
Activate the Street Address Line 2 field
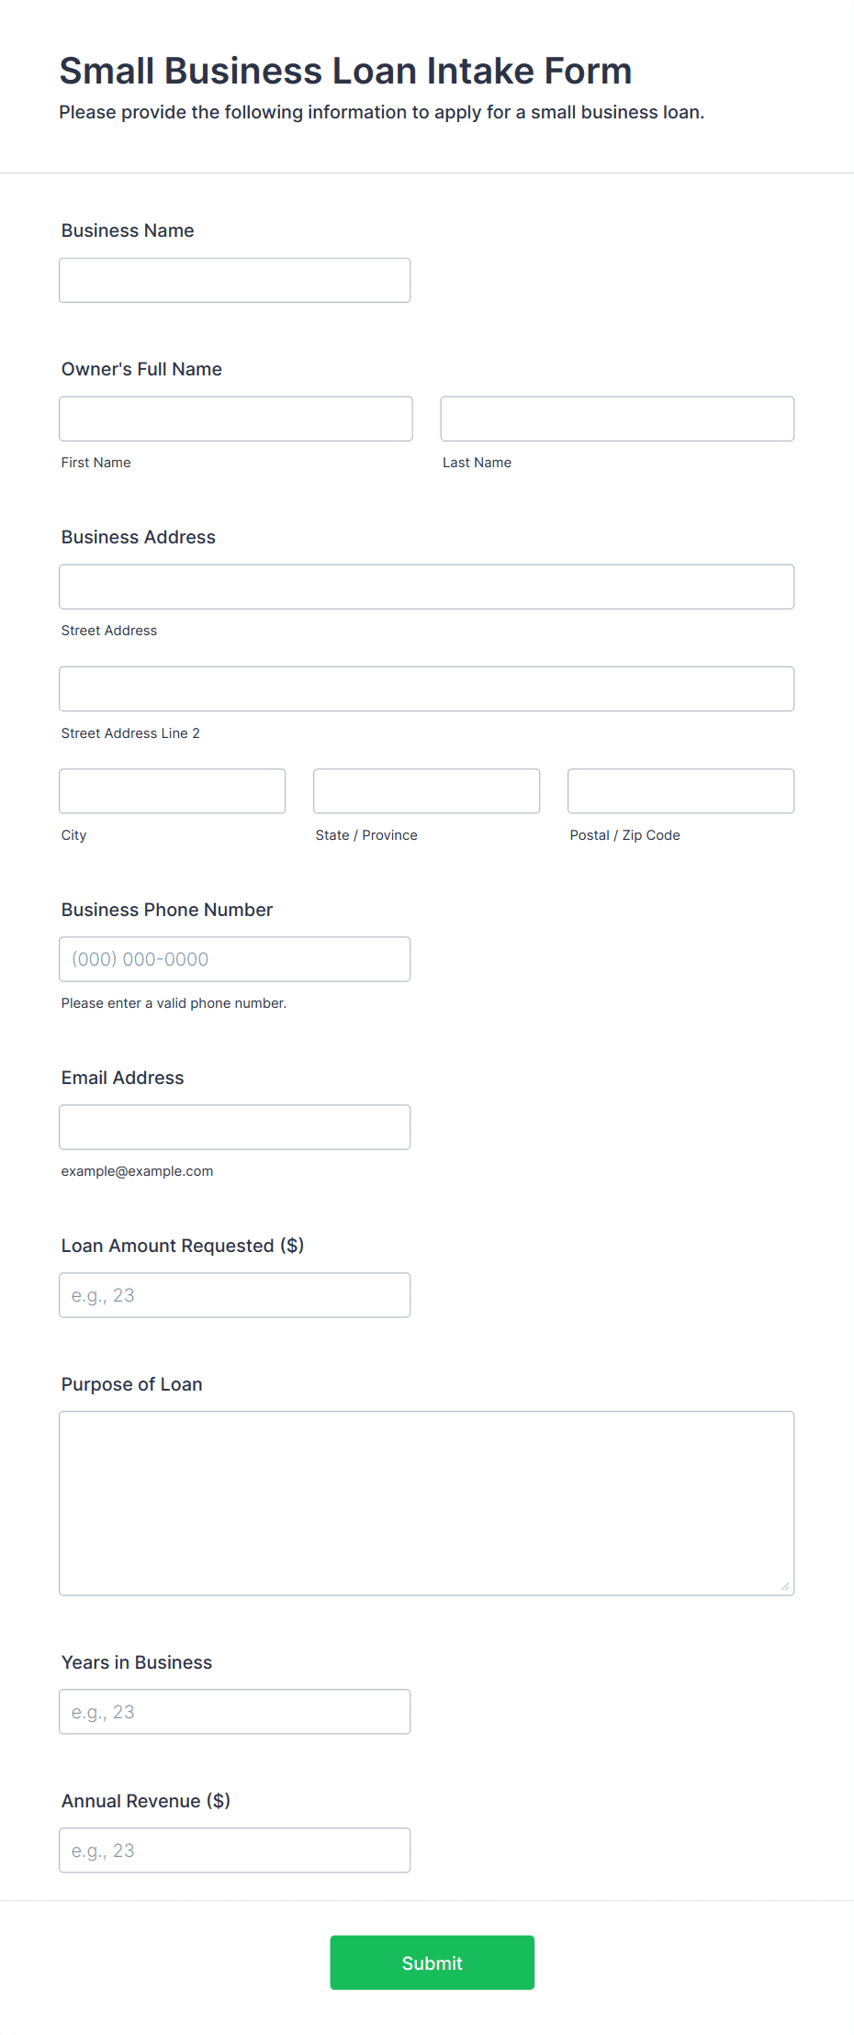pyautogui.click(x=427, y=688)
